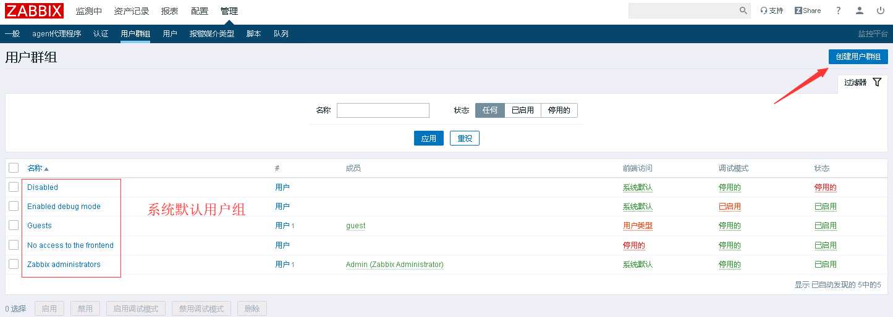This screenshot has width=893, height=317.
Task: Open Zabbix administrators group link
Action: (64, 265)
